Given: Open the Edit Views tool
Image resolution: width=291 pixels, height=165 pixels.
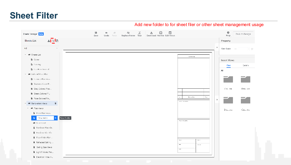Looking at the screenshot, I should (x=170, y=33).
